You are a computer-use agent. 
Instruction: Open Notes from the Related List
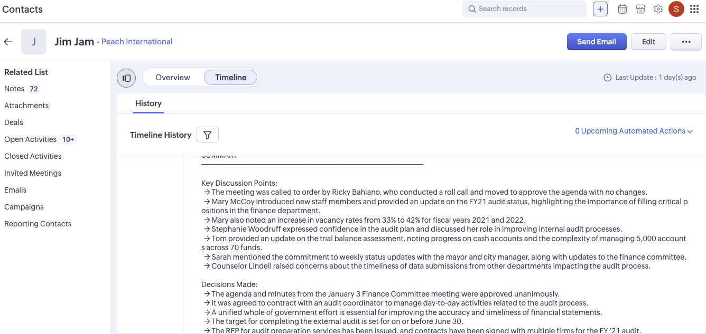[14, 89]
